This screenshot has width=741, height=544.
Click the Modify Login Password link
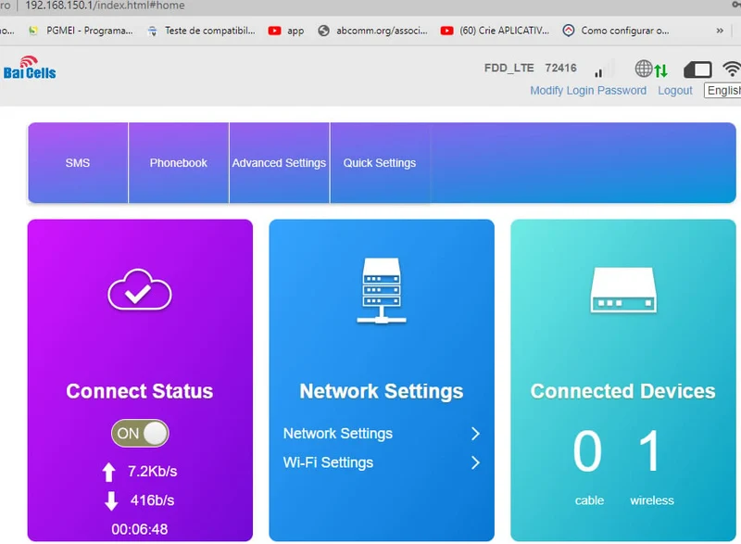point(588,90)
